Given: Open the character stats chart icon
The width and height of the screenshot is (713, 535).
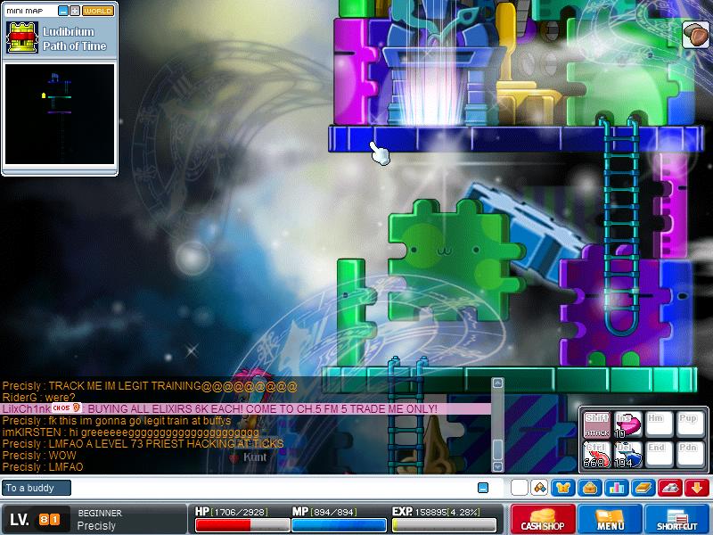Looking at the screenshot, I should 617,488.
